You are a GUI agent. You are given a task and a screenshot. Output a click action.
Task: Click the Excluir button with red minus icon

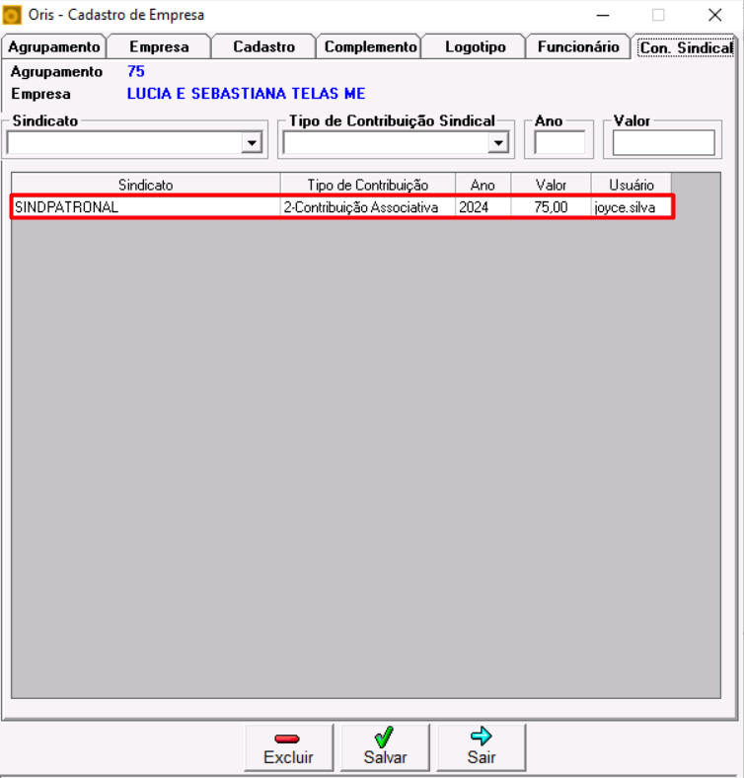click(288, 747)
